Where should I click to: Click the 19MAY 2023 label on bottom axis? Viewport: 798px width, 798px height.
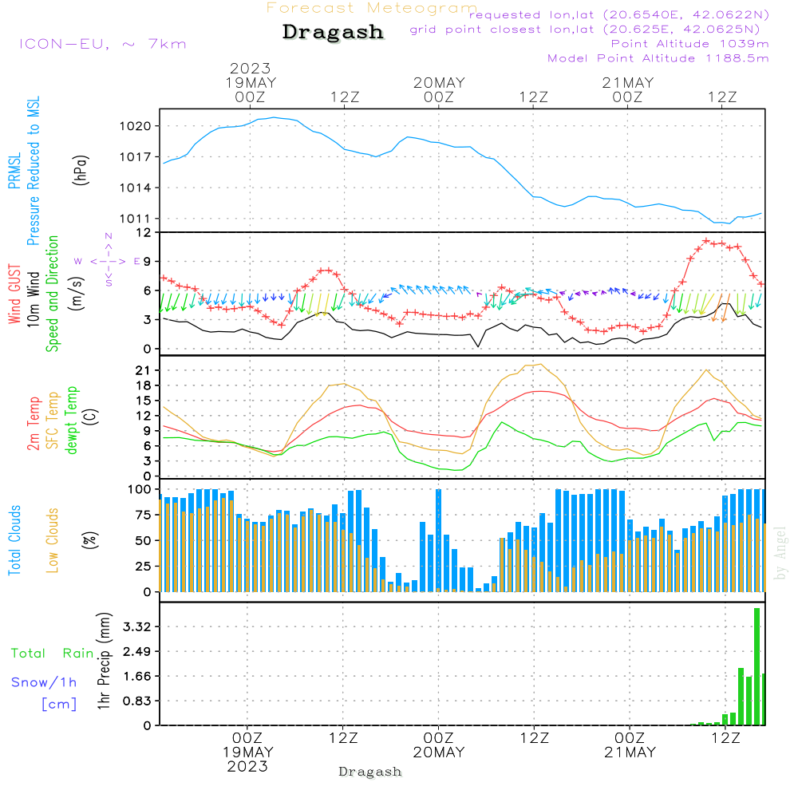coord(248,759)
